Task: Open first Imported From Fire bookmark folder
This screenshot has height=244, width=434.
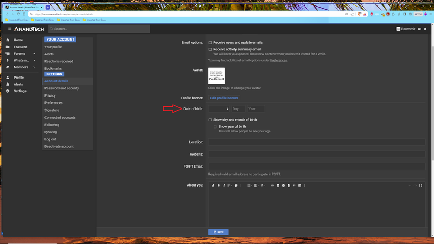Action: tap(17, 20)
